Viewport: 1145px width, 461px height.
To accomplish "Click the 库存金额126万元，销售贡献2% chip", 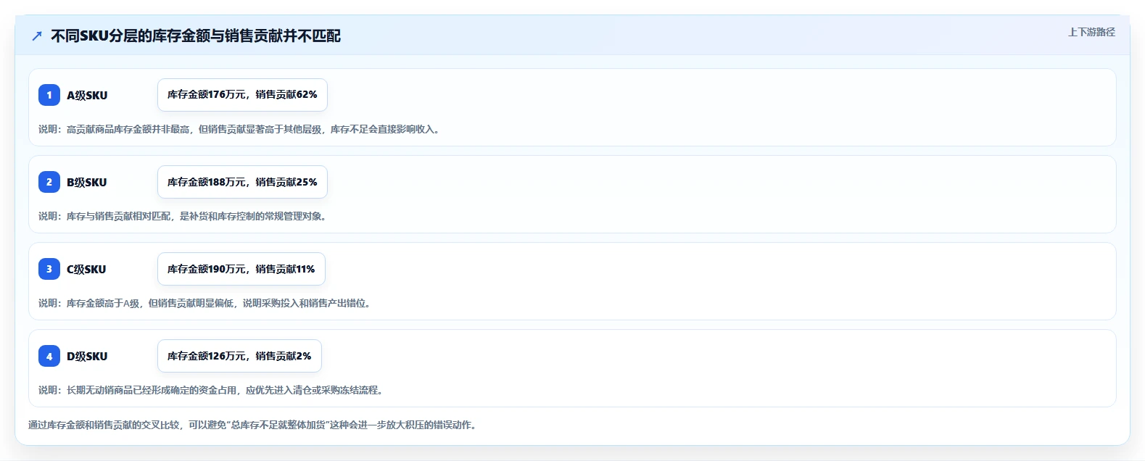I will (x=239, y=356).
